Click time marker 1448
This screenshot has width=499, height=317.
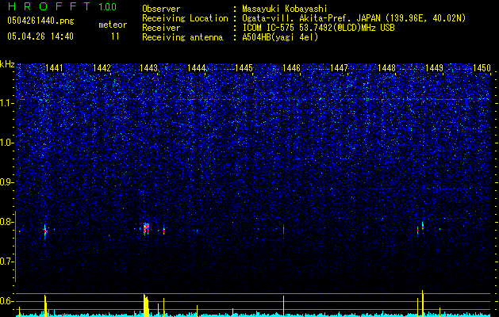386,68
